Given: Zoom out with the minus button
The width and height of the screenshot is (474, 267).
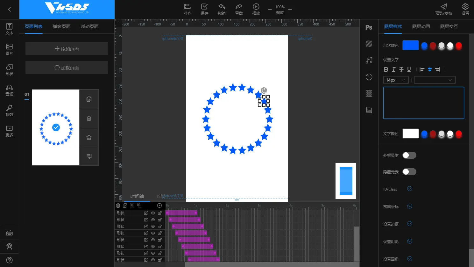Looking at the screenshot, I should coord(270,10).
